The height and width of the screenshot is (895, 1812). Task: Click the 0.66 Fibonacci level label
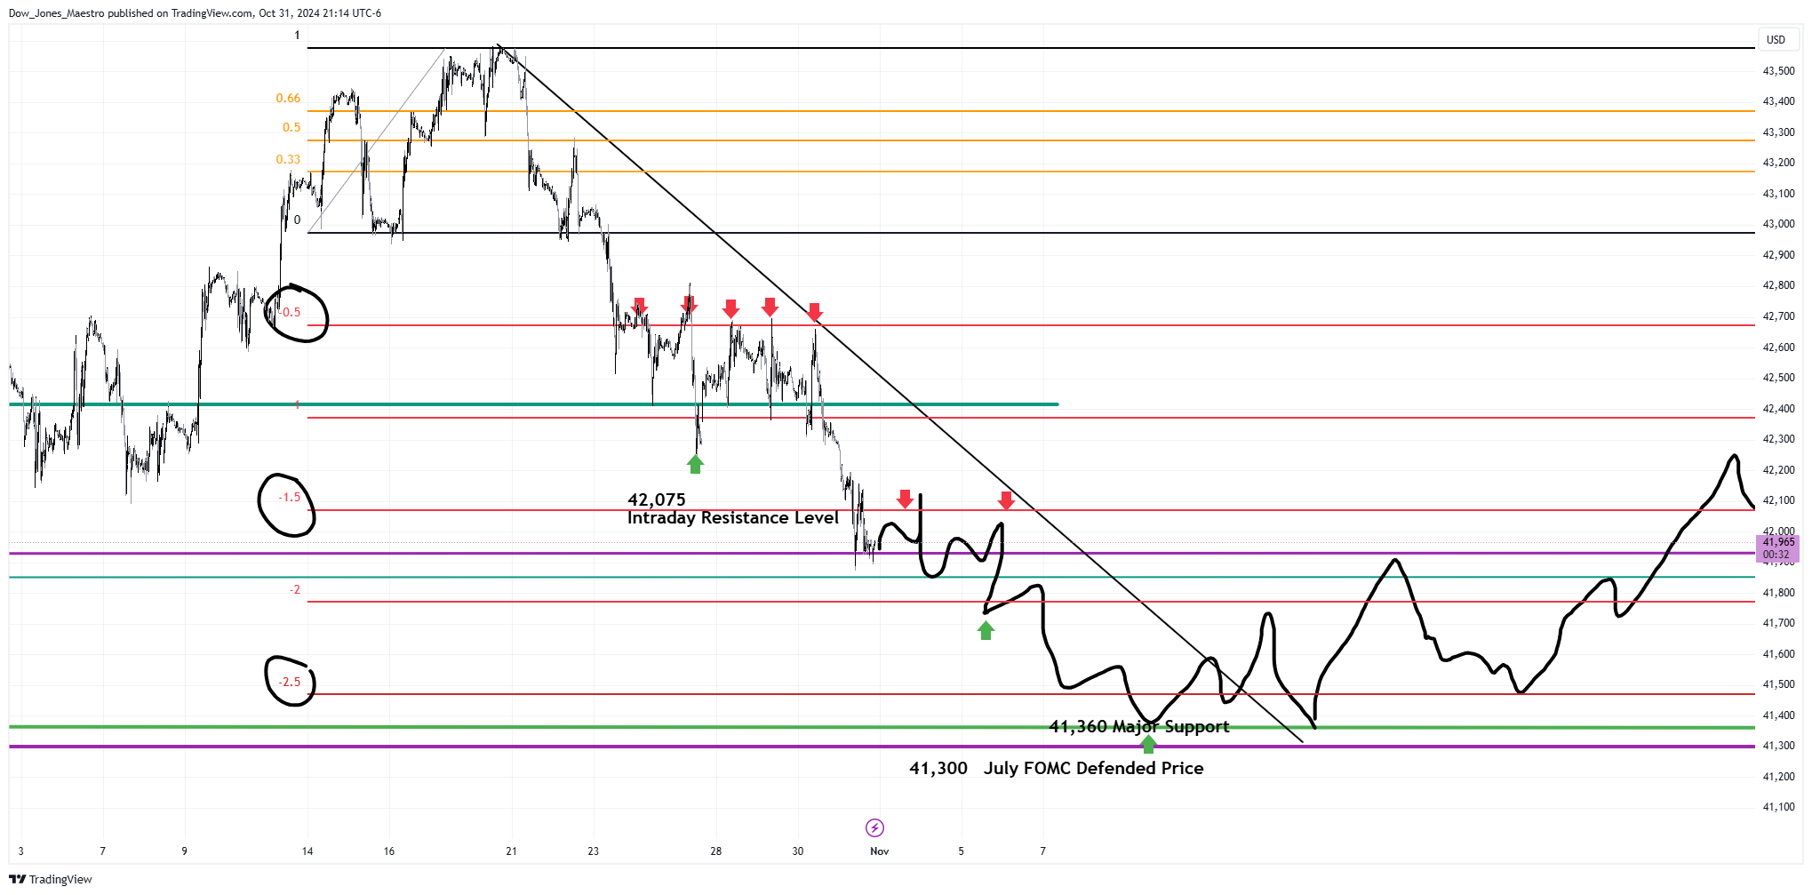(x=288, y=98)
